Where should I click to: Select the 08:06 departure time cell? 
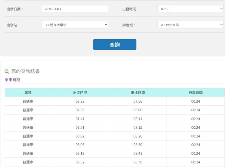click(80, 145)
